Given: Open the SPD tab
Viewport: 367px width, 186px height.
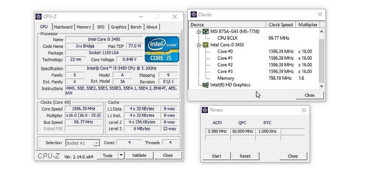Looking at the screenshot, I should pos(101,27).
